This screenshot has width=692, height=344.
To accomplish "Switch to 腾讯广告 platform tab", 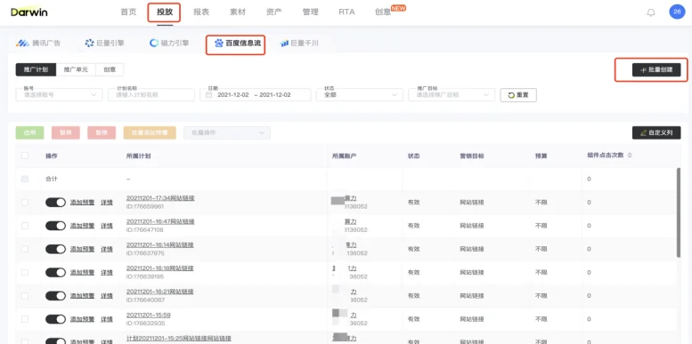I will pyautogui.click(x=38, y=44).
